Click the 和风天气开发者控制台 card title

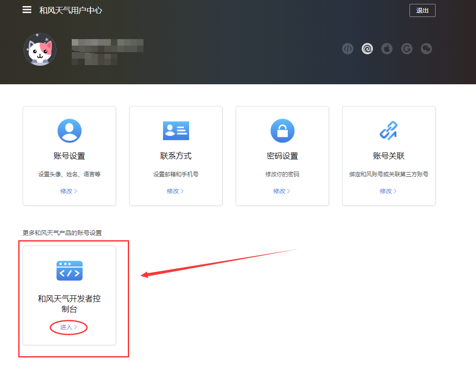[x=70, y=304]
